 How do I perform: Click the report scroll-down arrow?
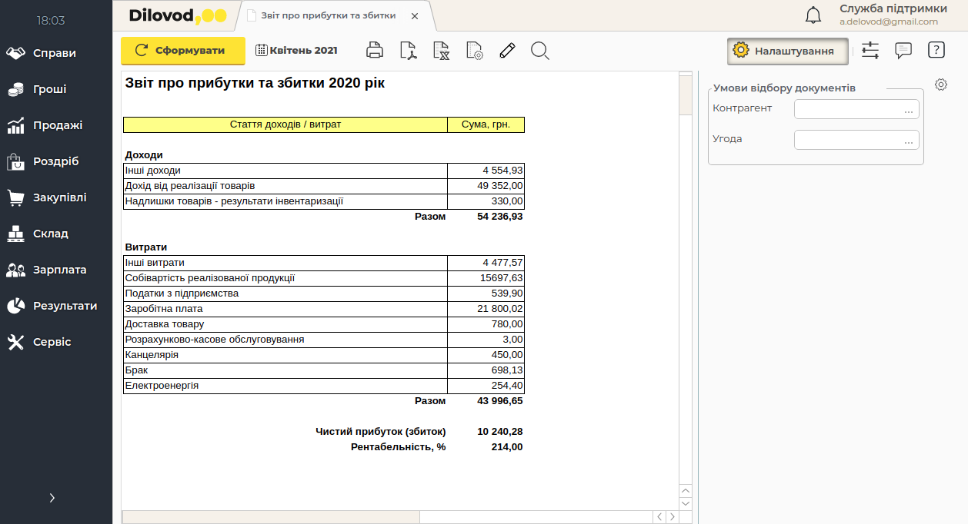[686, 503]
